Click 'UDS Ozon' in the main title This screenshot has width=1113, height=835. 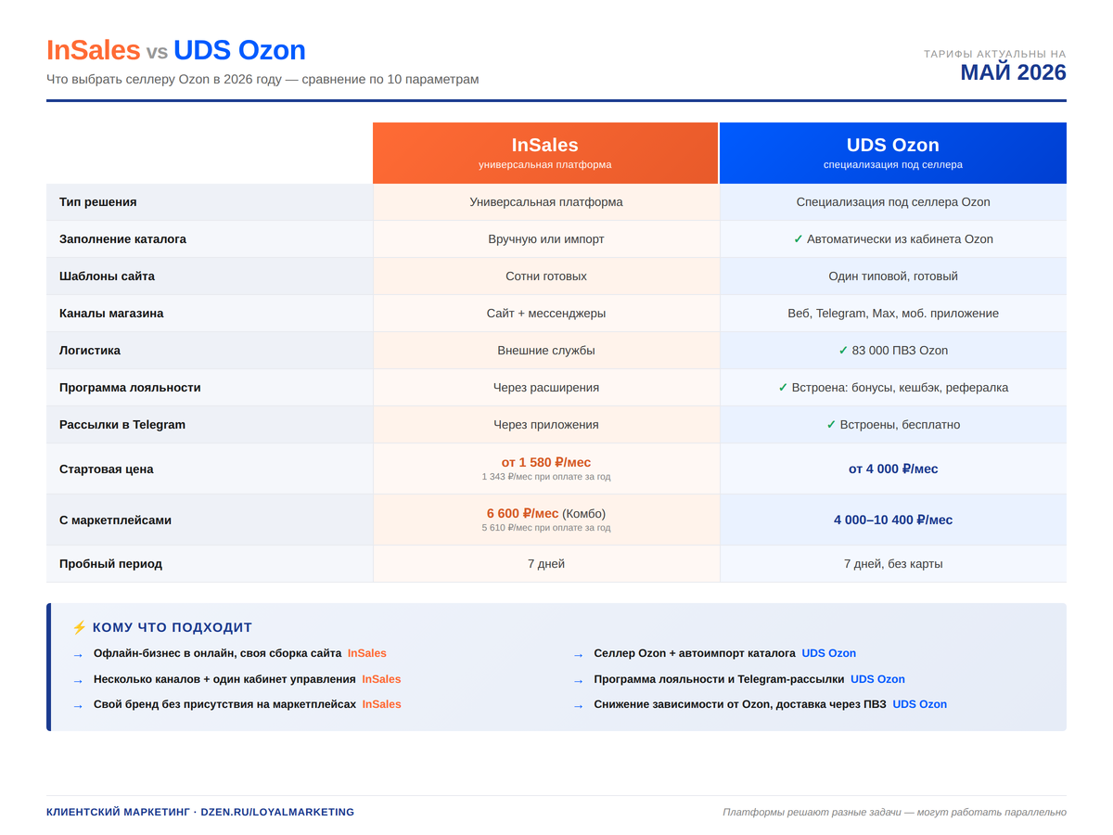239,50
